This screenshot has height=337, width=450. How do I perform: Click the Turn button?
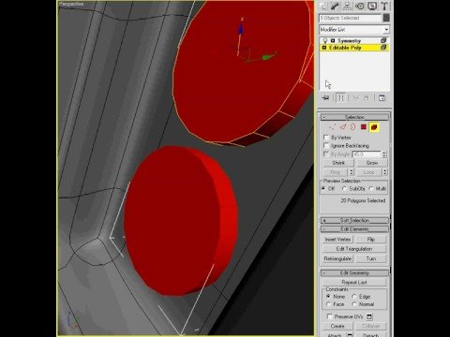(x=371, y=258)
